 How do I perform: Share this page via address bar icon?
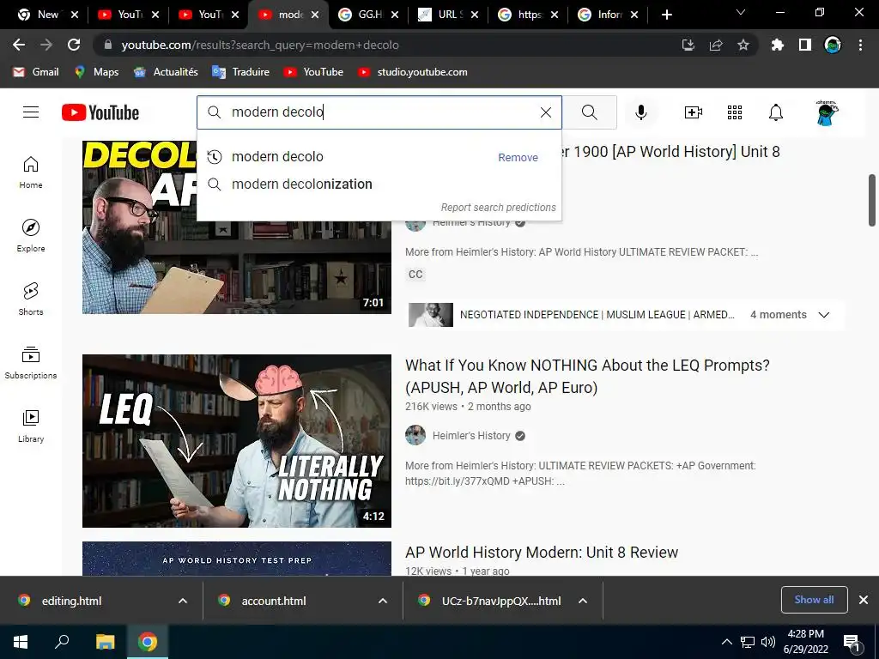(716, 45)
